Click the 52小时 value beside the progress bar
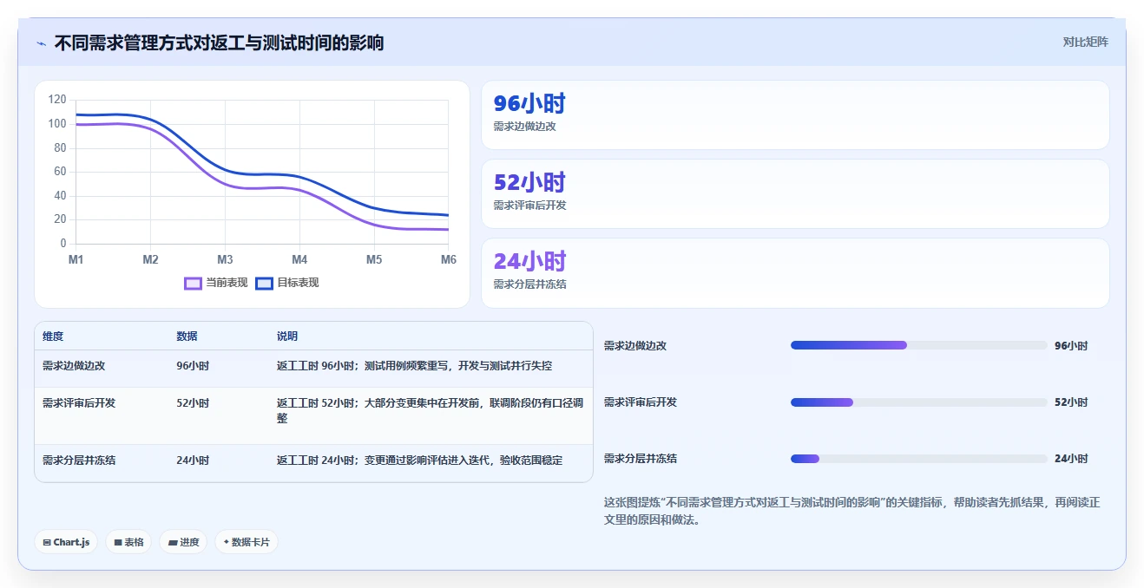The image size is (1144, 588). (1071, 402)
